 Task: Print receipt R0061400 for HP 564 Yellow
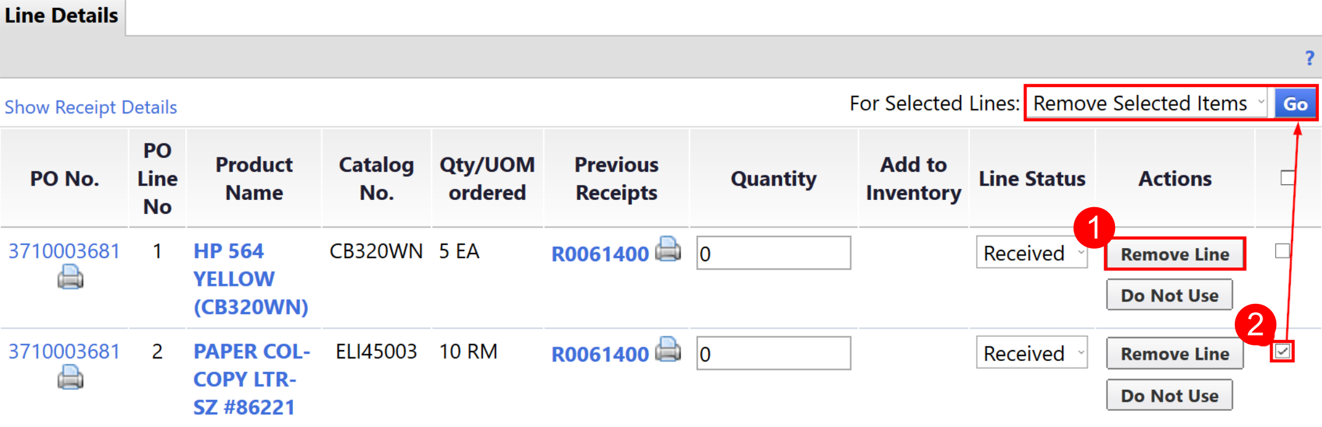pyautogui.click(x=668, y=249)
